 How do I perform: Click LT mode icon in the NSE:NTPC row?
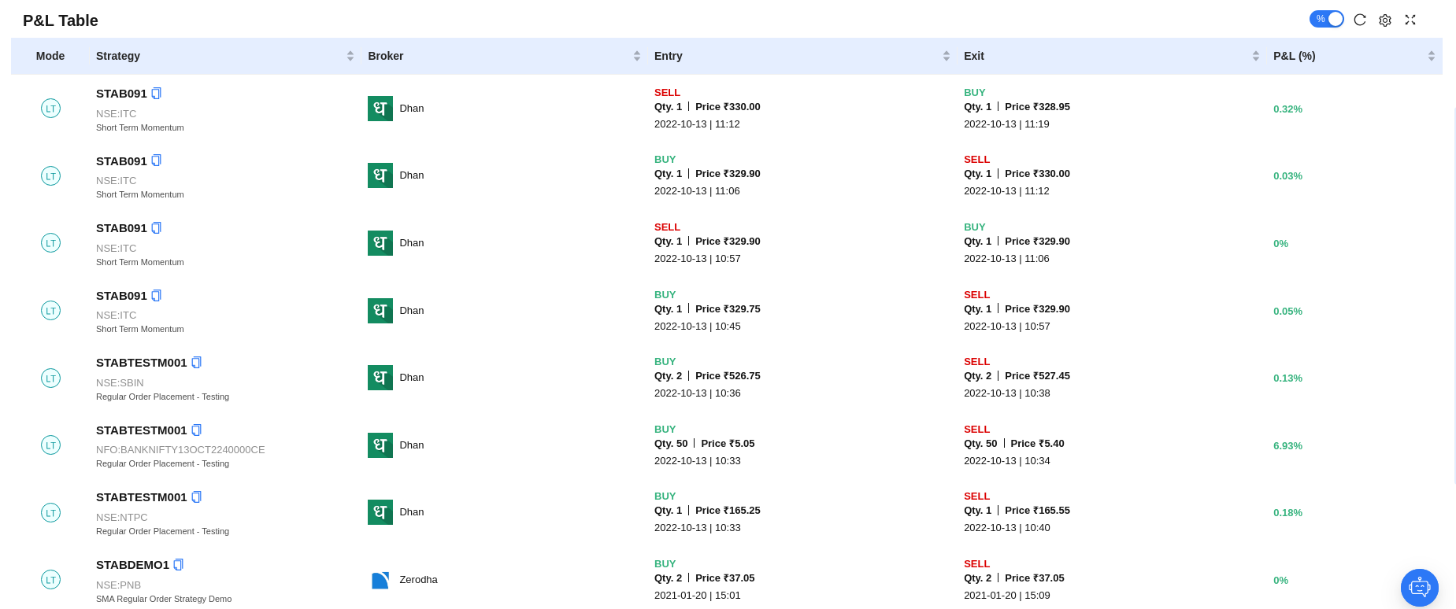50,512
